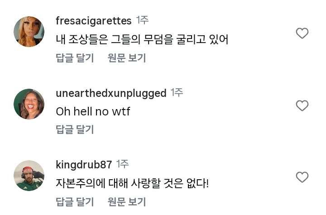Viewport: 326px width, 215px height.
Task: Select the comment text starting with '내 조상들은'
Action: click(x=142, y=39)
